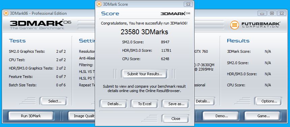Start the benchmark with Run 3DMark

pyautogui.click(x=31, y=116)
